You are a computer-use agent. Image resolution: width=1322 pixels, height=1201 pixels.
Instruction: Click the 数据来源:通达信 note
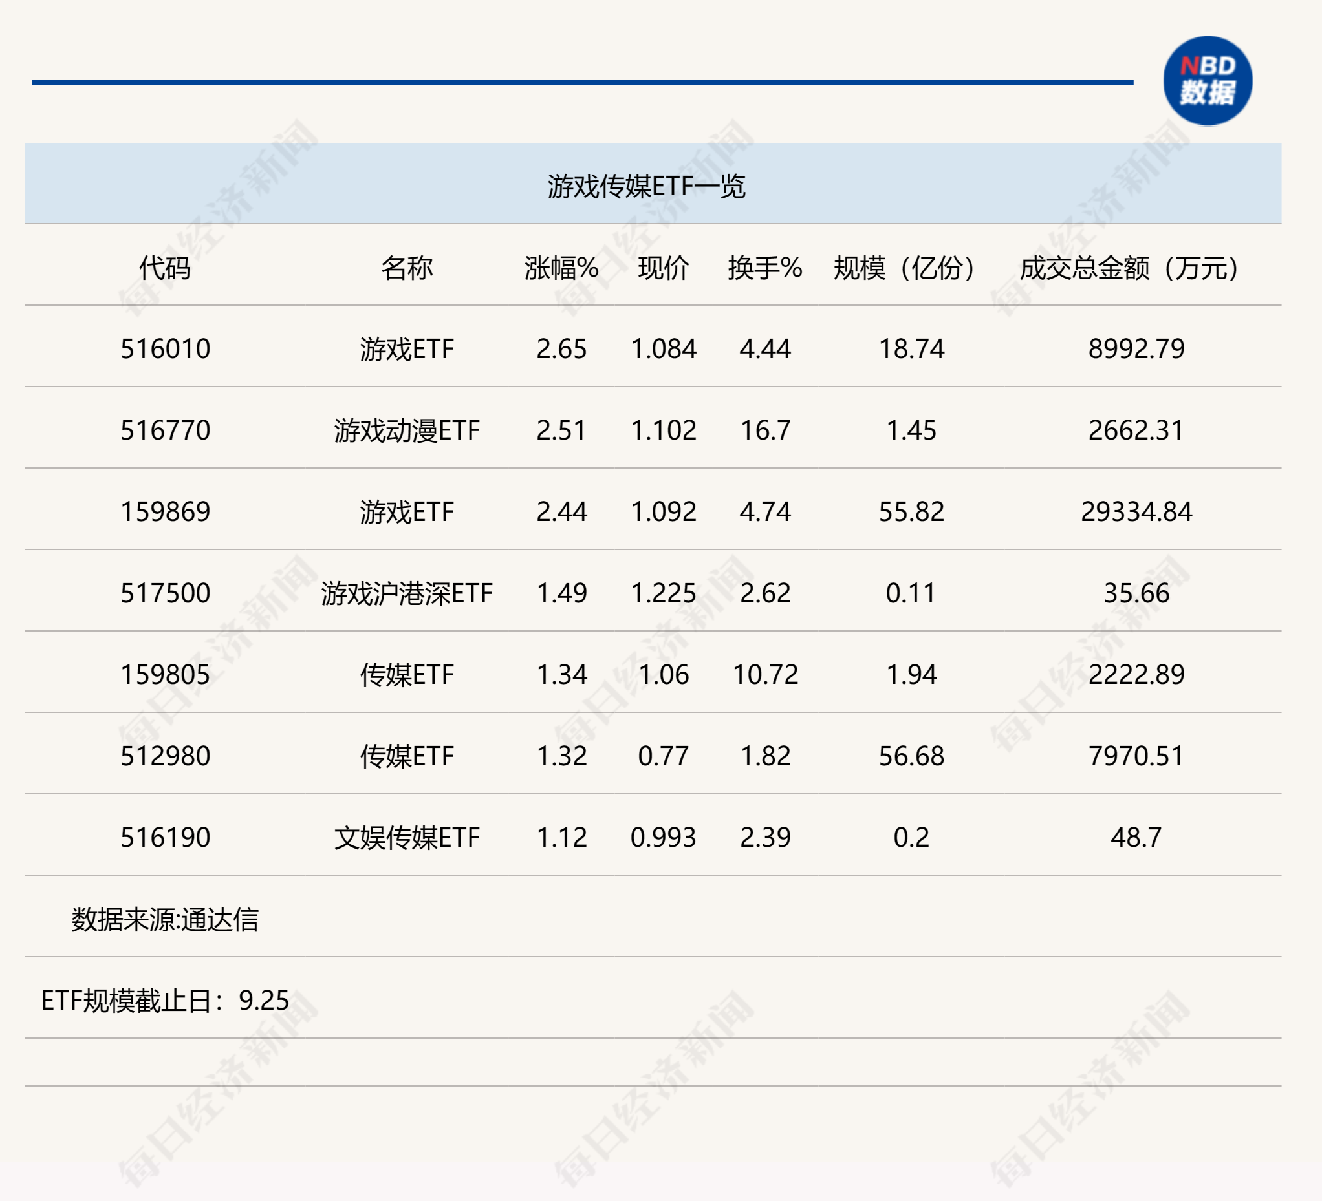(x=164, y=920)
